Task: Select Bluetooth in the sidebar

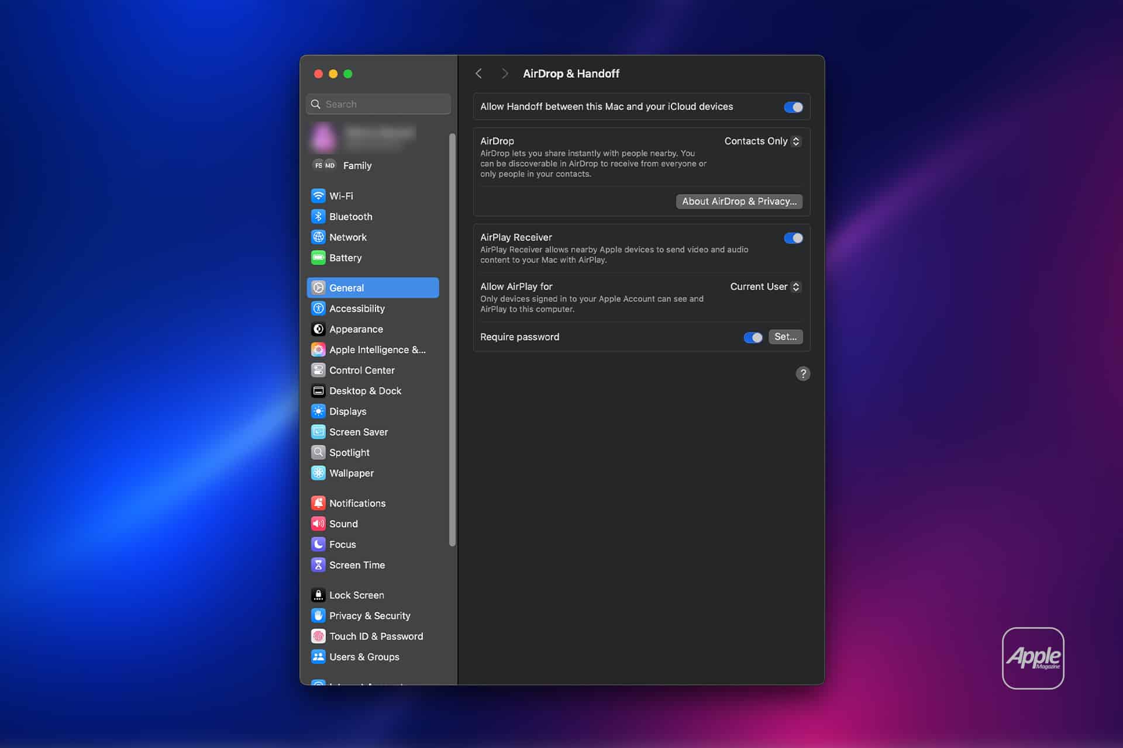Action: click(x=373, y=216)
